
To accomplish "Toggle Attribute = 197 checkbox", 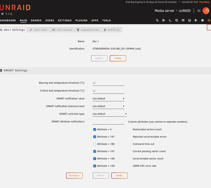I will coord(94,151).
